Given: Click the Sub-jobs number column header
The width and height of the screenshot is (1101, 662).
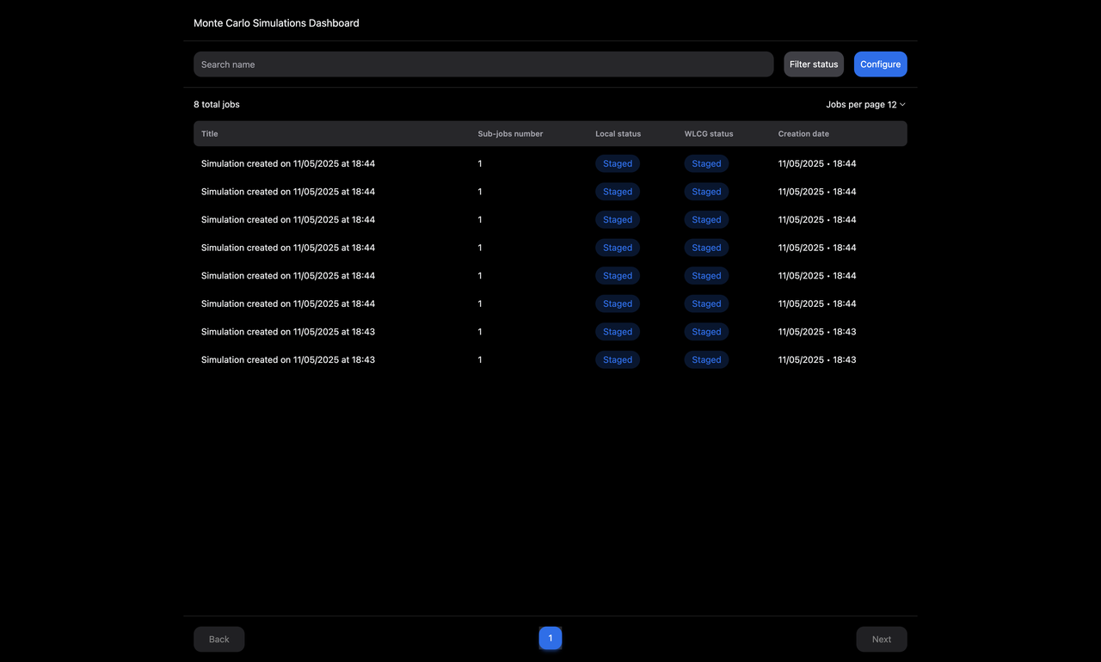Looking at the screenshot, I should pos(509,133).
